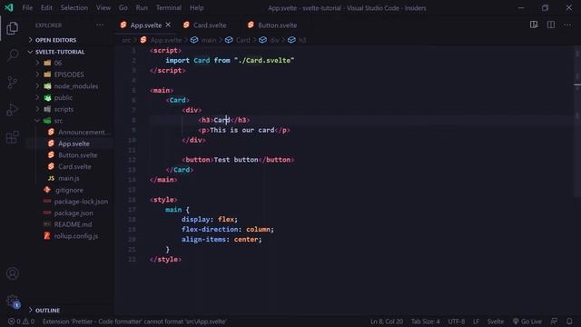
Task: Click errors and warnings count in status bar
Action: 21,322
